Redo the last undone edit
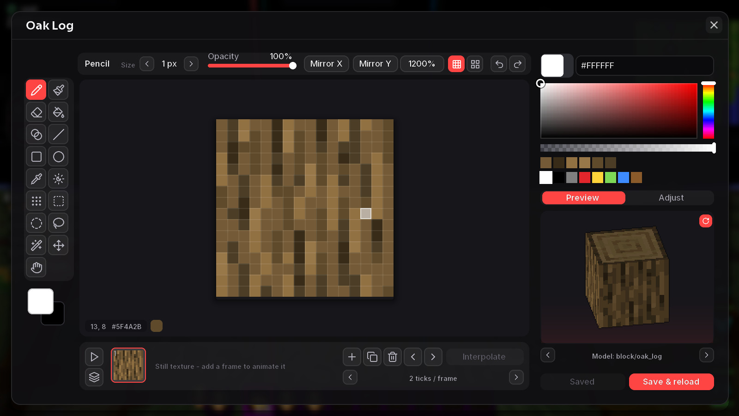Screen dimensions: 739x416 coord(517,64)
